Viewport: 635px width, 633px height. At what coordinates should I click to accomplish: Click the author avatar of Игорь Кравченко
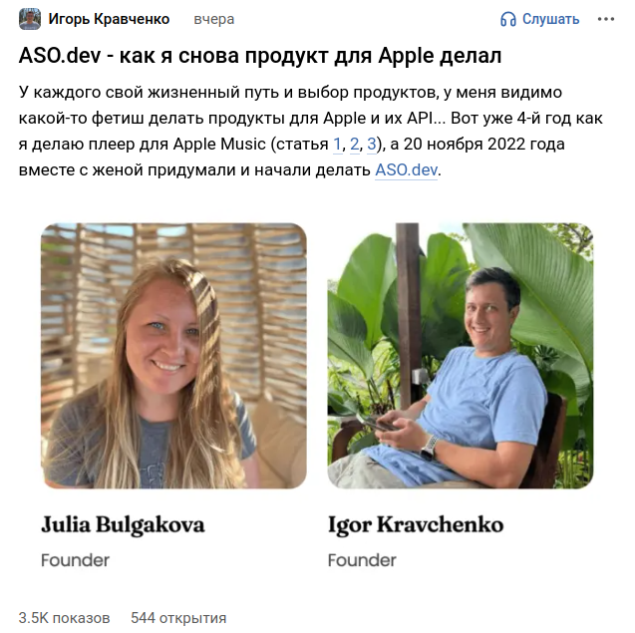[30, 19]
